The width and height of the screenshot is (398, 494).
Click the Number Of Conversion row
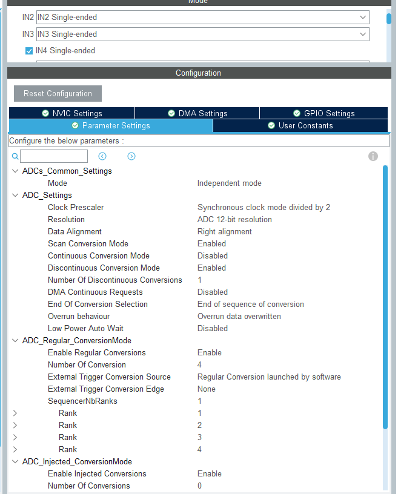(196, 365)
